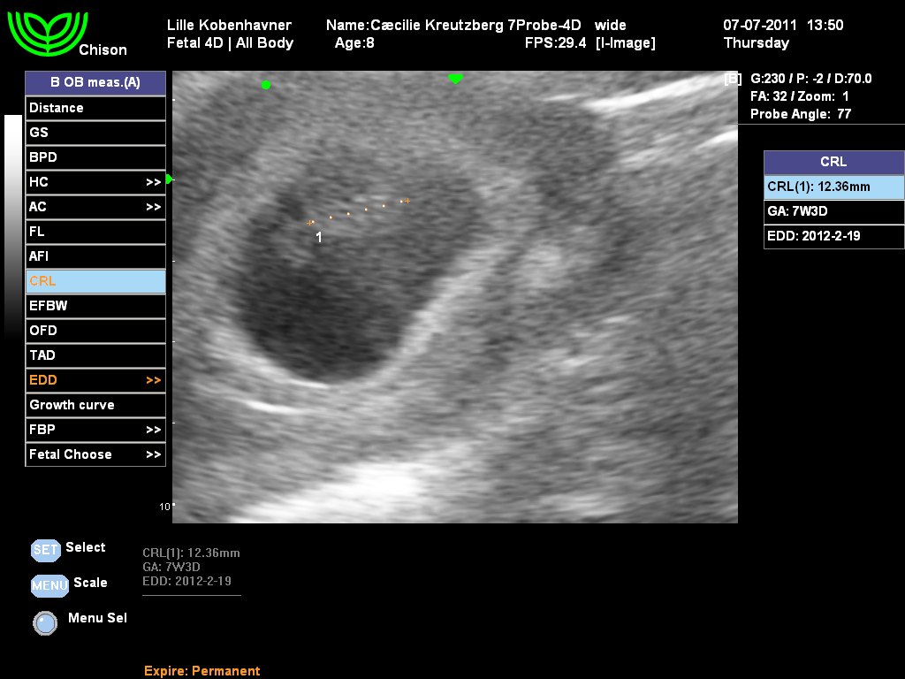
Task: Pick the Distance measurement option
Action: tap(95, 108)
